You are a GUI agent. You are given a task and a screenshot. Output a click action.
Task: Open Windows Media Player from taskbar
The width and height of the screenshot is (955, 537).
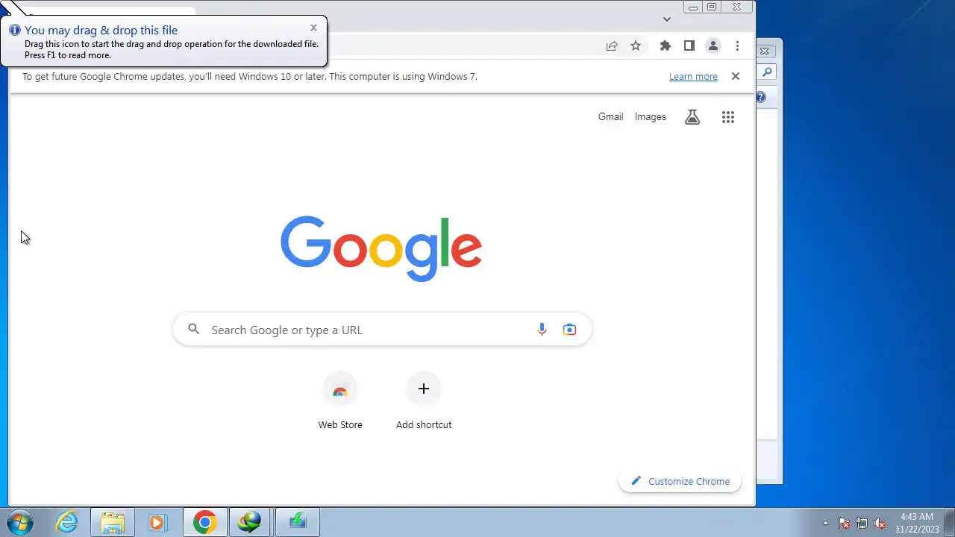(x=157, y=522)
